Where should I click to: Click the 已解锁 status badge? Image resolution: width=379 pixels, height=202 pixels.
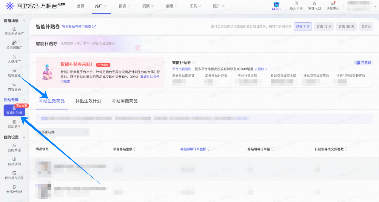363,62
